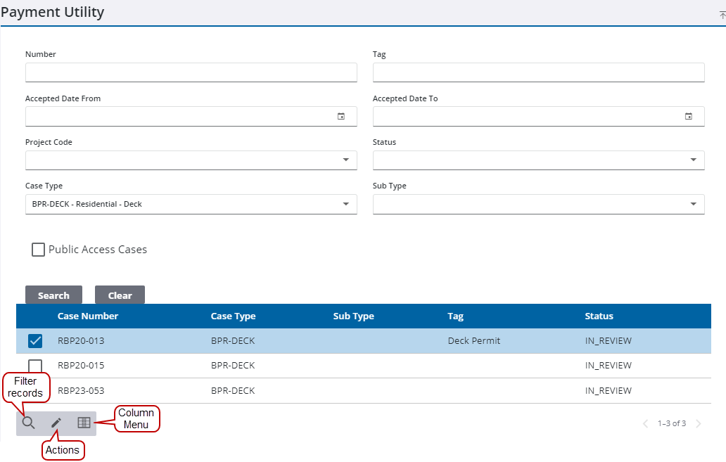Viewport: 726px width, 462px height.
Task: Expand the Project Code dropdown
Action: (345, 160)
